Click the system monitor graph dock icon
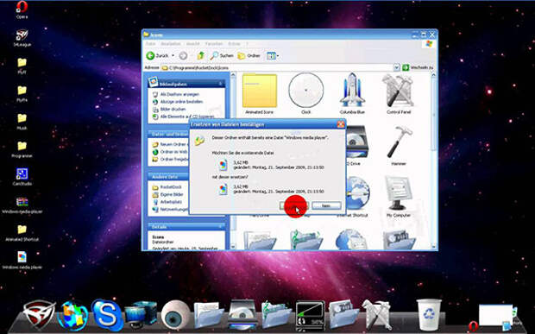535x334 pixels. tap(310, 315)
